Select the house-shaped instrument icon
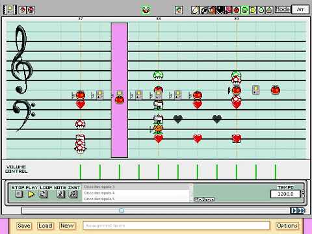Viewport: 312px width, 234px height. [x=269, y=10]
